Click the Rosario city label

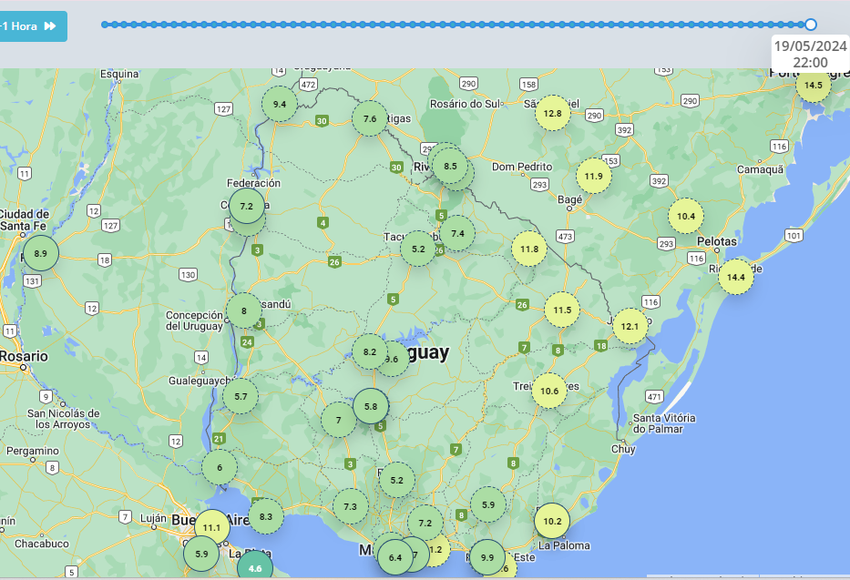coord(24,356)
